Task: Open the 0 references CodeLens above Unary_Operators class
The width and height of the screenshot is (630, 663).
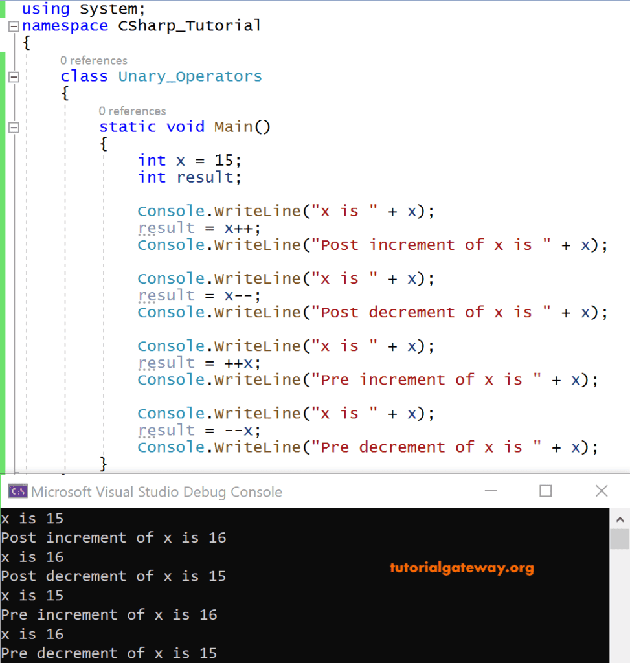Action: click(x=94, y=60)
